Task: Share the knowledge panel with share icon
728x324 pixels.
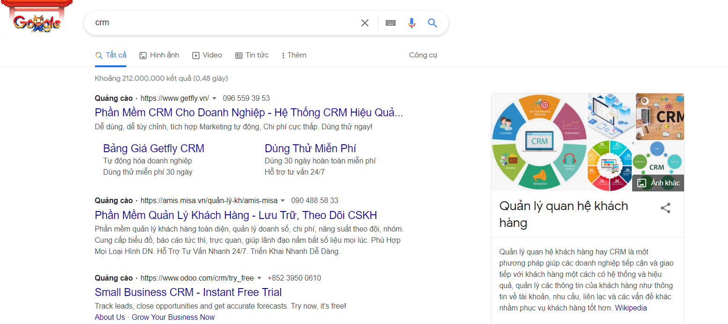Action: pyautogui.click(x=665, y=208)
